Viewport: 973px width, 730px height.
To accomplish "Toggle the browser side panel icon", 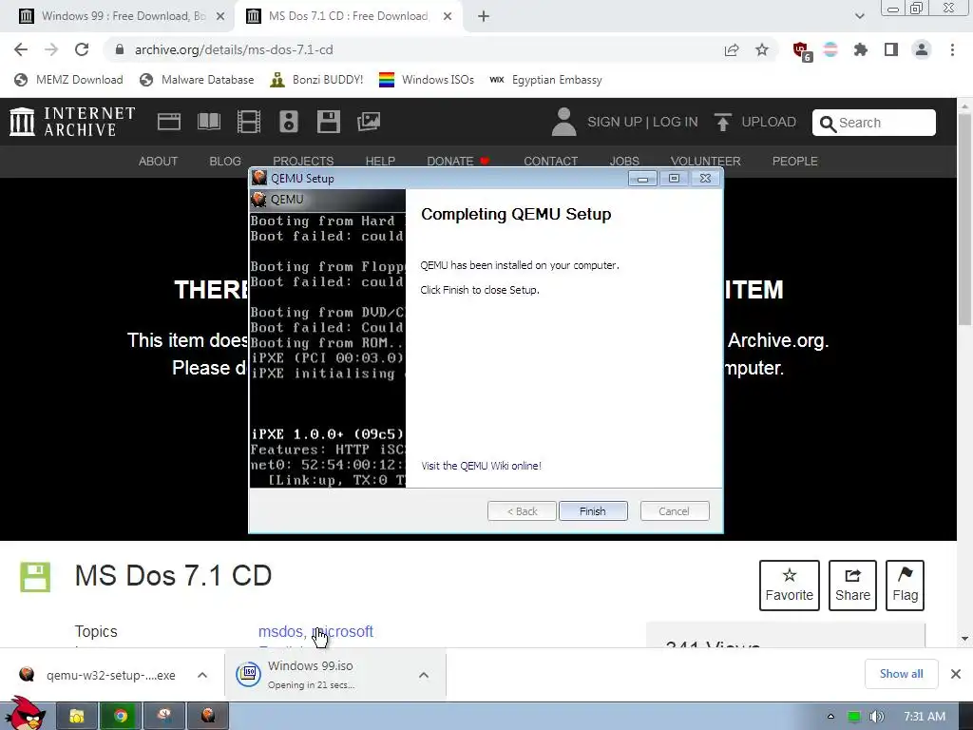I will coord(891,49).
